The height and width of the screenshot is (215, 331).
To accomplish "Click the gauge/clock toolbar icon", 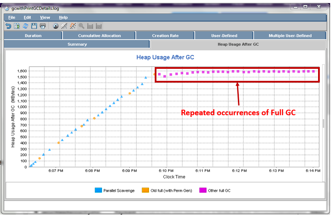I will click(56, 26).
